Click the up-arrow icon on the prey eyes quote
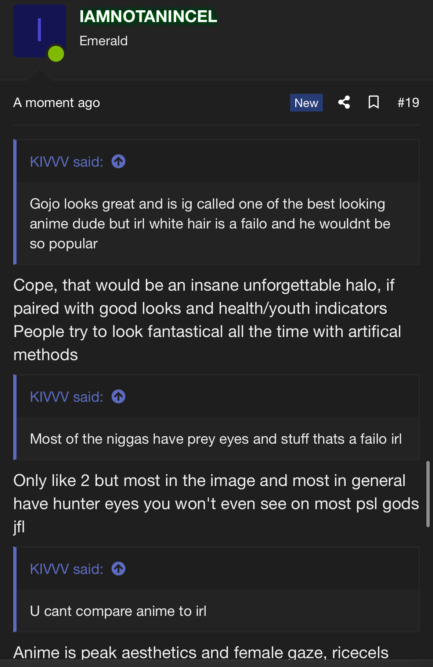 click(119, 397)
